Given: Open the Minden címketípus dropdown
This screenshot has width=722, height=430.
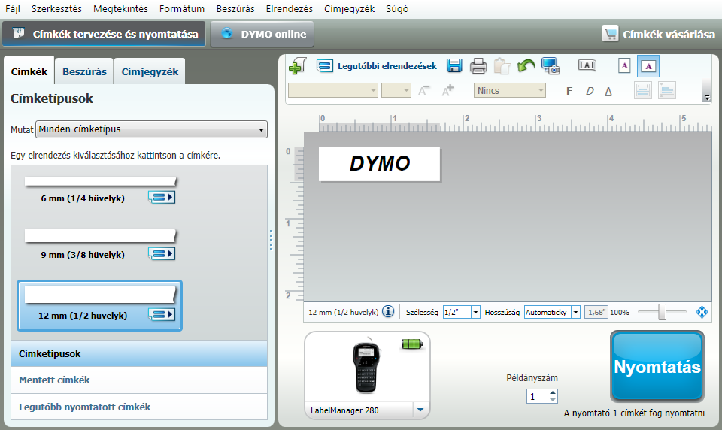Looking at the screenshot, I should pyautogui.click(x=151, y=129).
